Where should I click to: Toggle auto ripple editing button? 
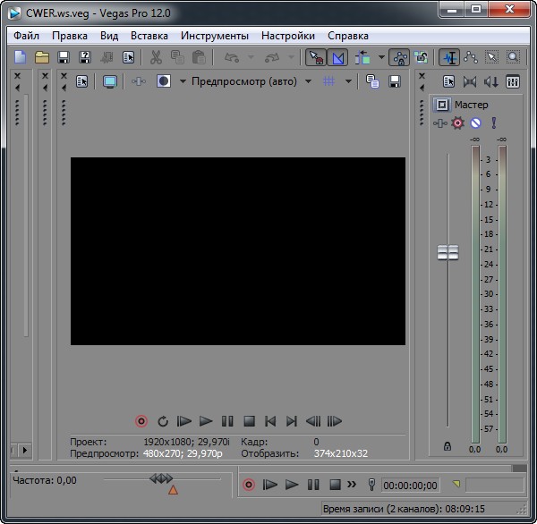tap(362, 57)
